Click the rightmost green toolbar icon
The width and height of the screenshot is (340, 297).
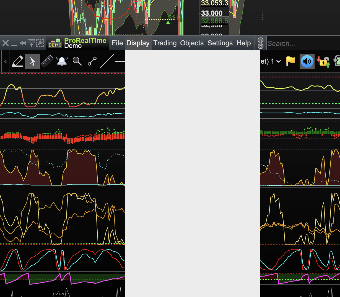pos(337,61)
